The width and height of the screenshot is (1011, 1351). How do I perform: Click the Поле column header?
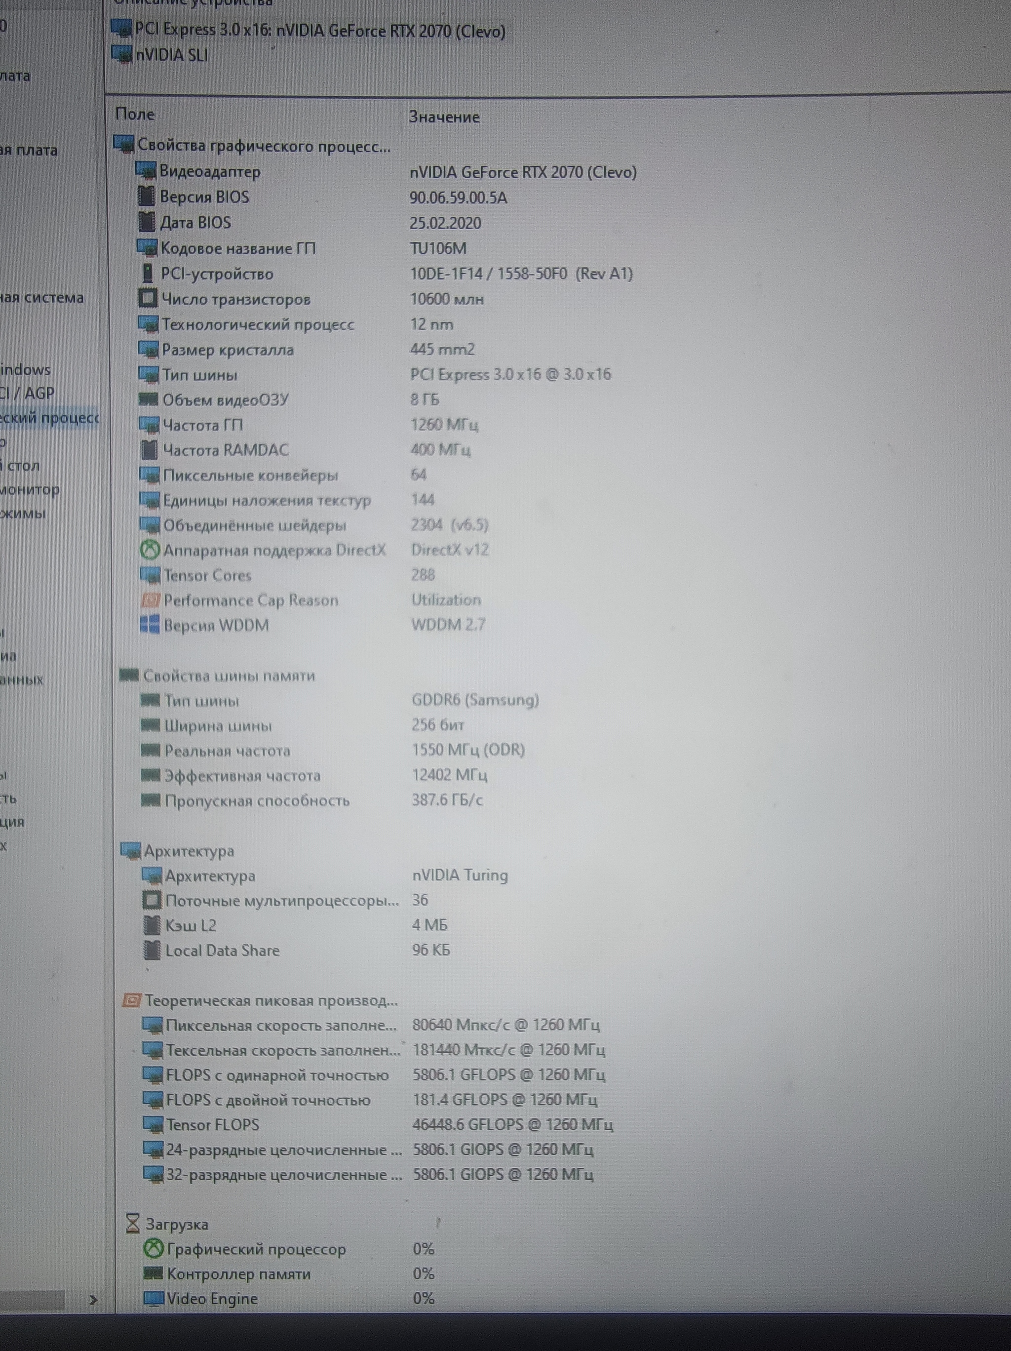[136, 114]
